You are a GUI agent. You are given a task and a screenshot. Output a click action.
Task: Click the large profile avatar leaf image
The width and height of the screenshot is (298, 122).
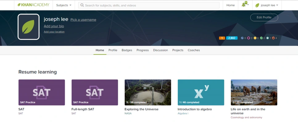[28, 27]
